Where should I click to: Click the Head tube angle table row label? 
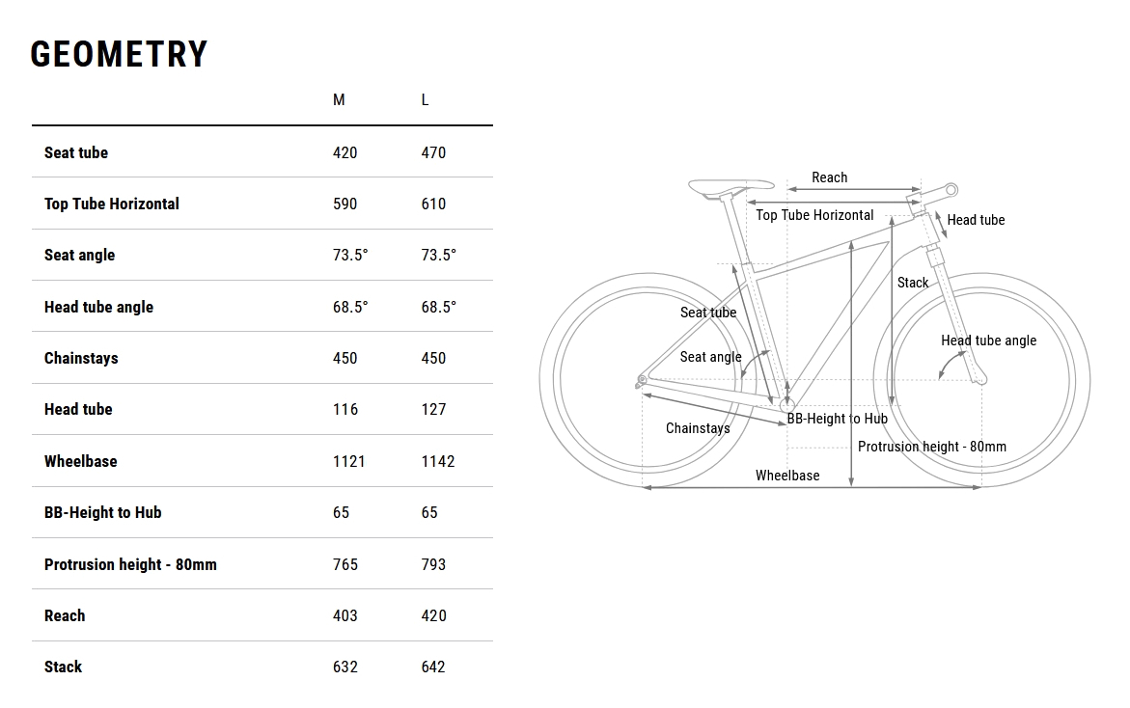[x=98, y=307]
